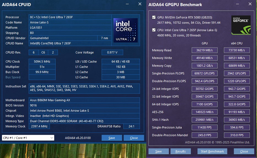This screenshot has height=158, width=257.
Task: Click the Motherboard field Asus B860M Max Gaming AX
Action: pyautogui.click(x=84, y=100)
